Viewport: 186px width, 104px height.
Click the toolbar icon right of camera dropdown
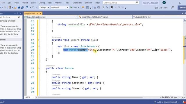coord(95,8)
